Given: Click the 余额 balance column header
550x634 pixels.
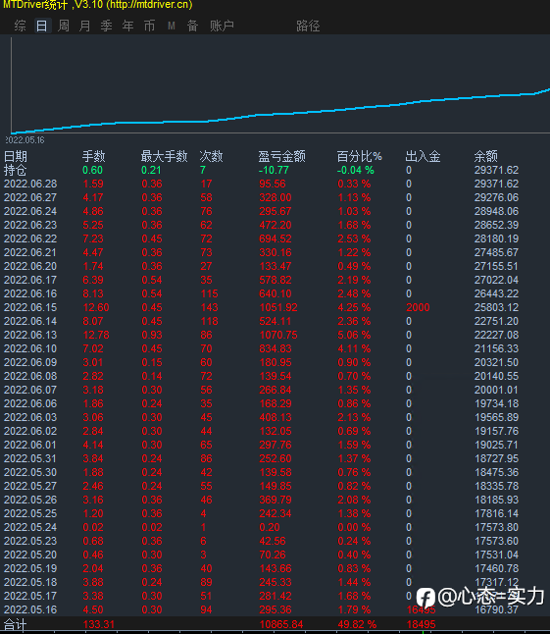Looking at the screenshot, I should pos(486,156).
